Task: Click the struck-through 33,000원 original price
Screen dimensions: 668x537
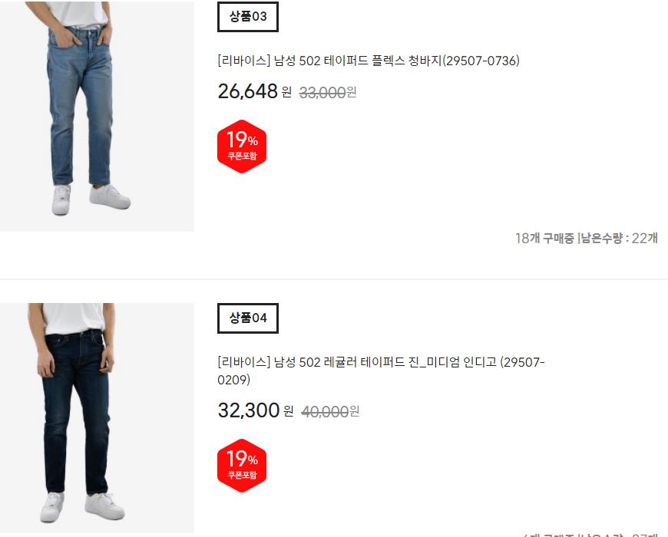Action: [x=328, y=92]
